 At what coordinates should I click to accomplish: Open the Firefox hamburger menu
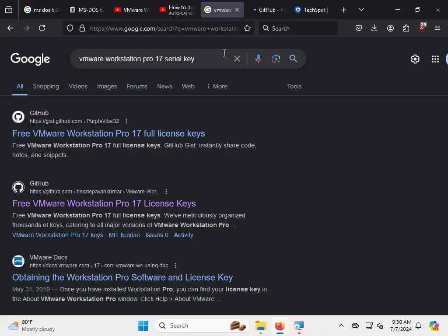[437, 28]
